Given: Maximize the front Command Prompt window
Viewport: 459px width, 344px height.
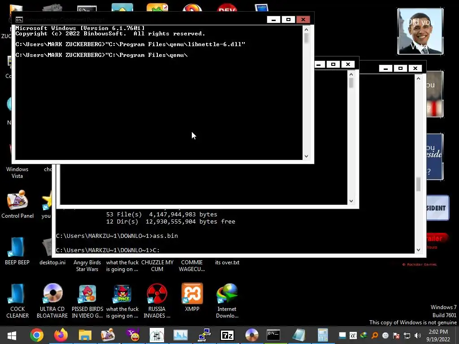Looking at the screenshot, I should 288,20.
